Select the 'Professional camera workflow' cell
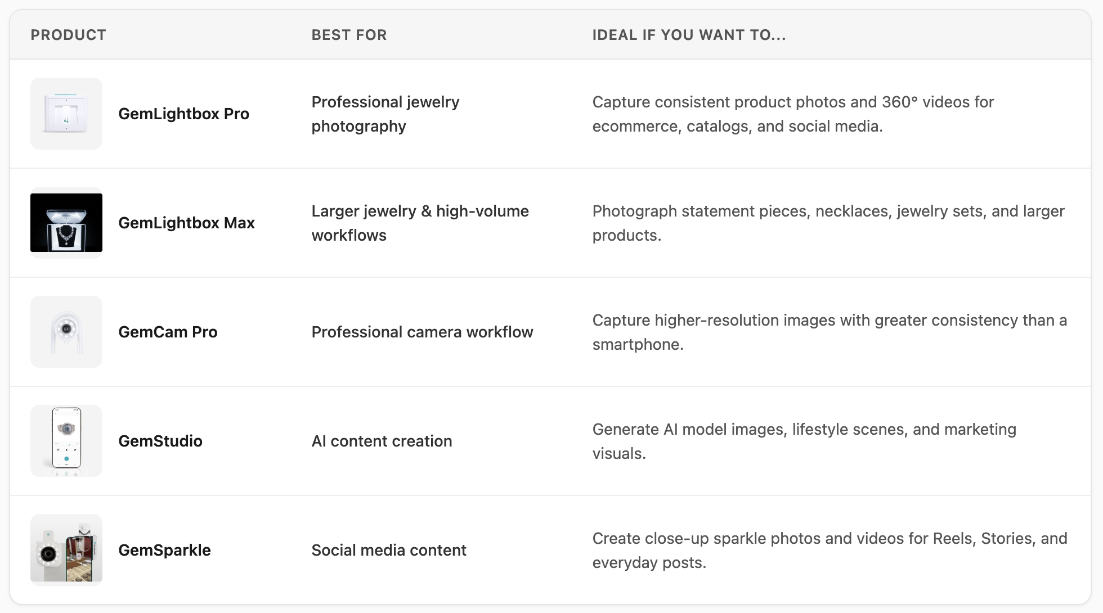 click(x=422, y=332)
